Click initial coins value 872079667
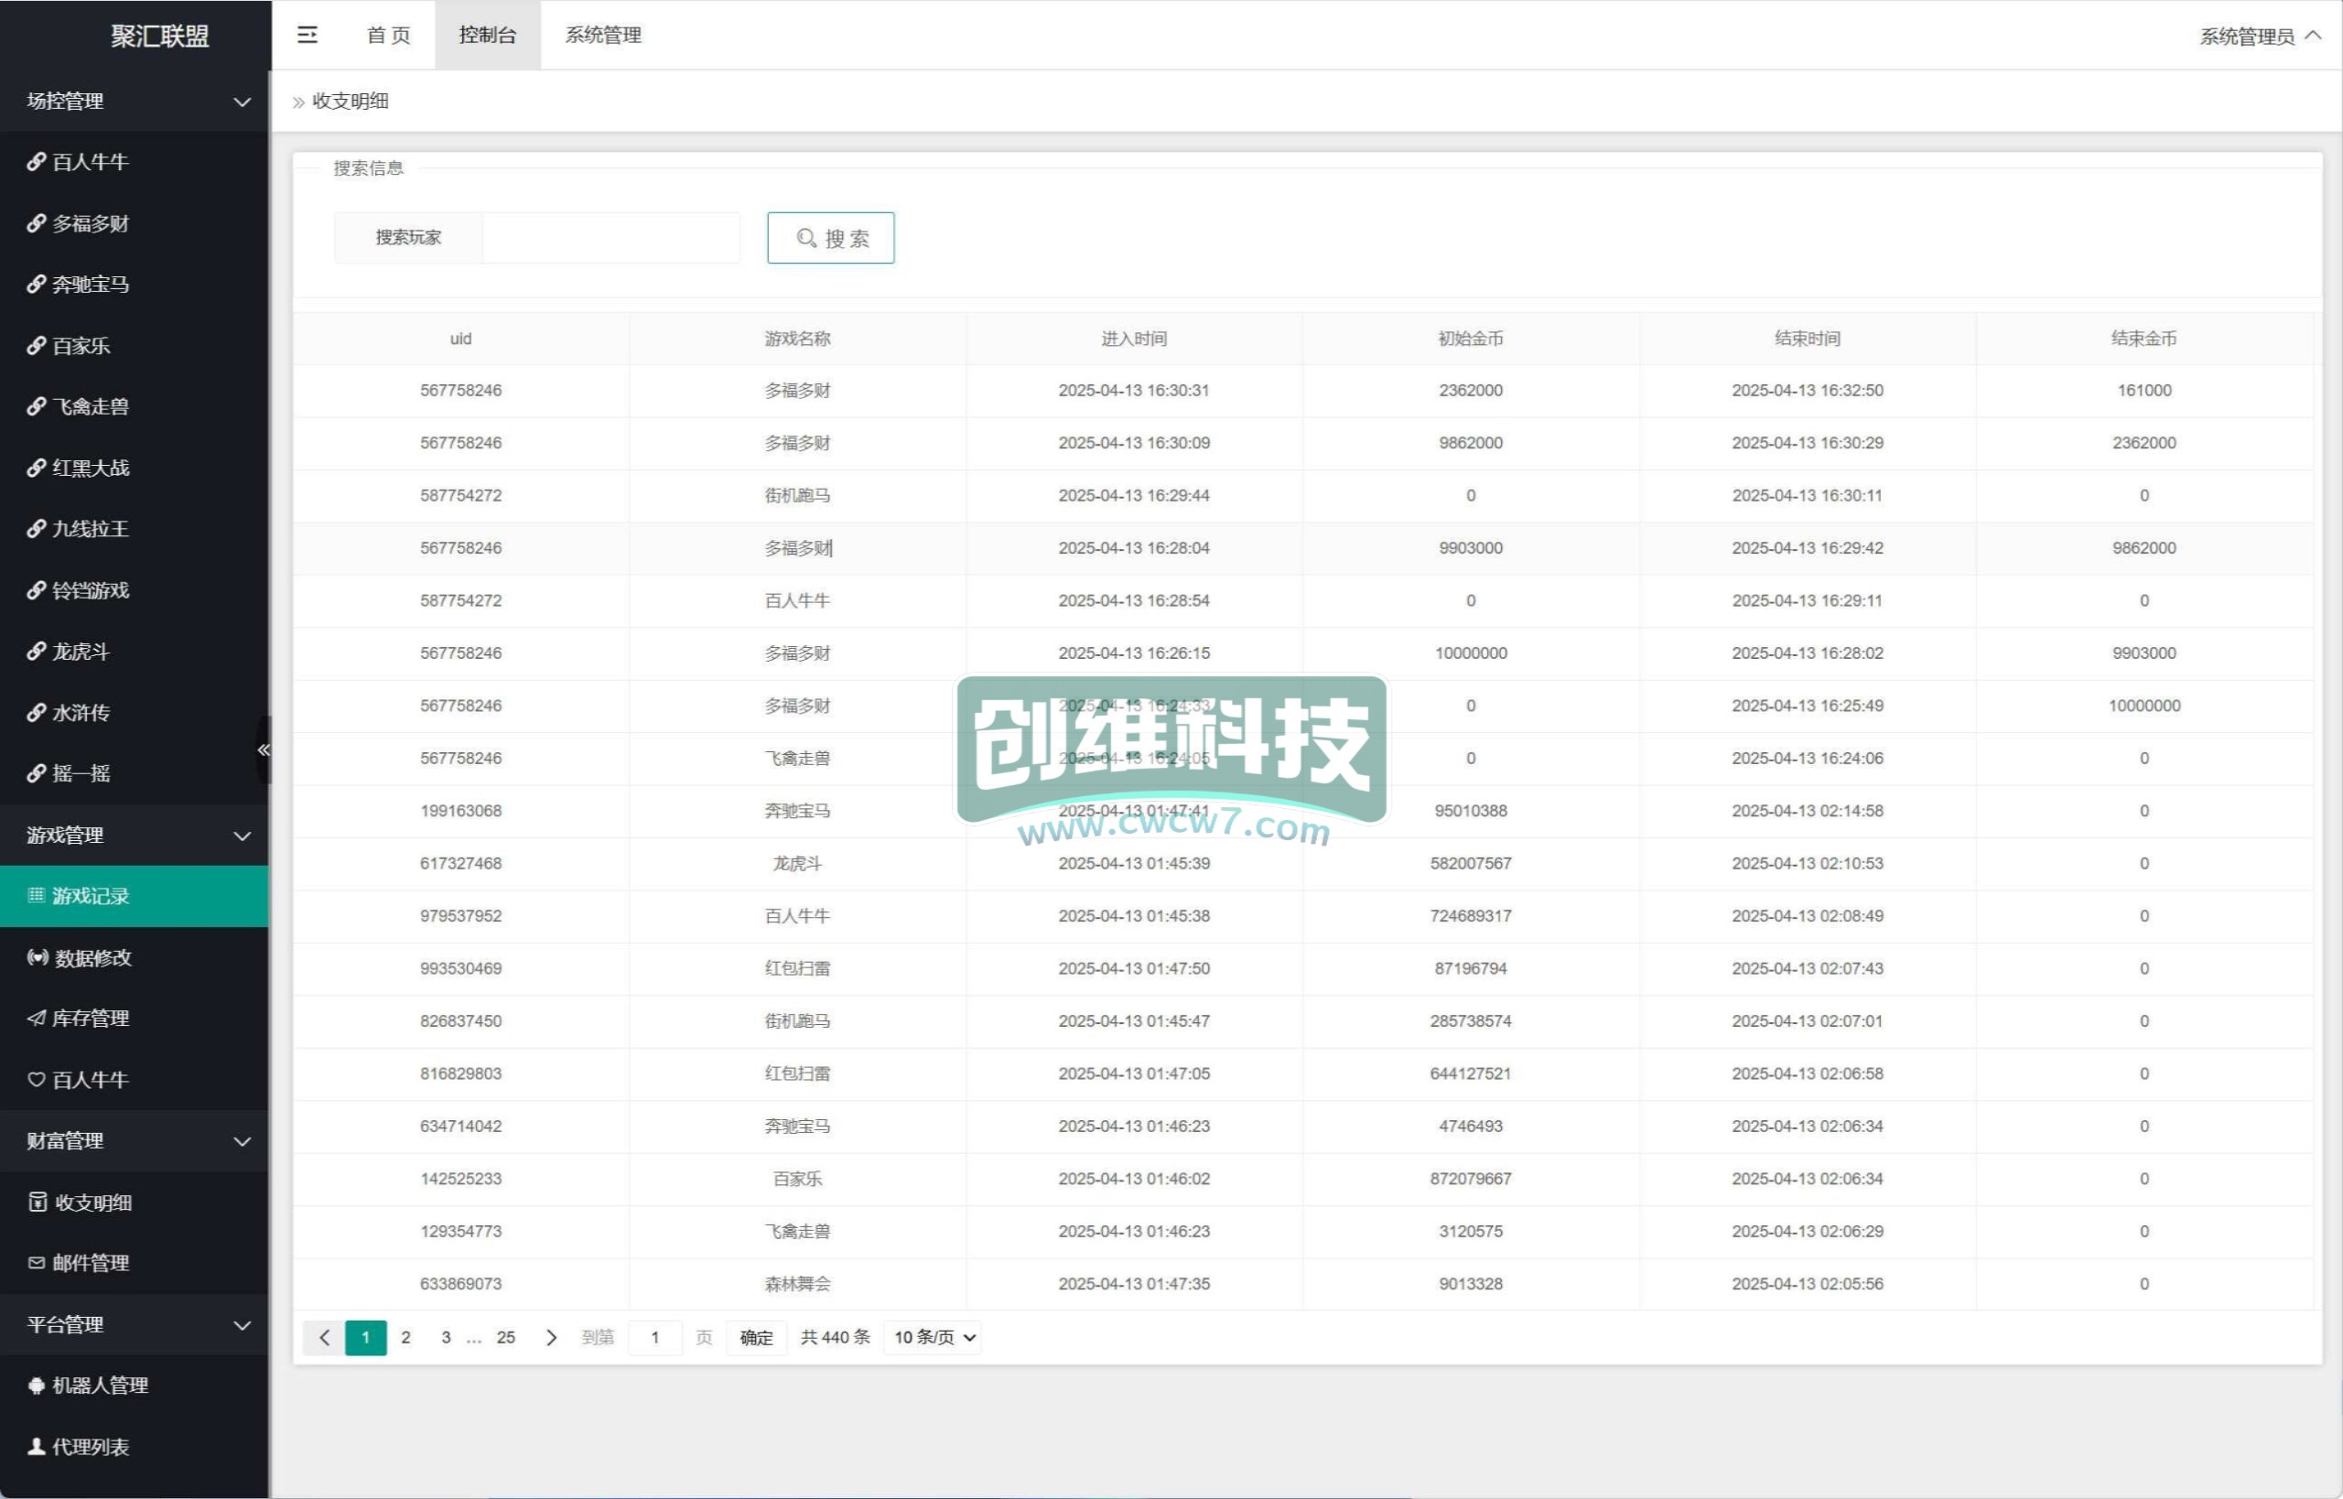This screenshot has width=2343, height=1499. [x=1471, y=1179]
